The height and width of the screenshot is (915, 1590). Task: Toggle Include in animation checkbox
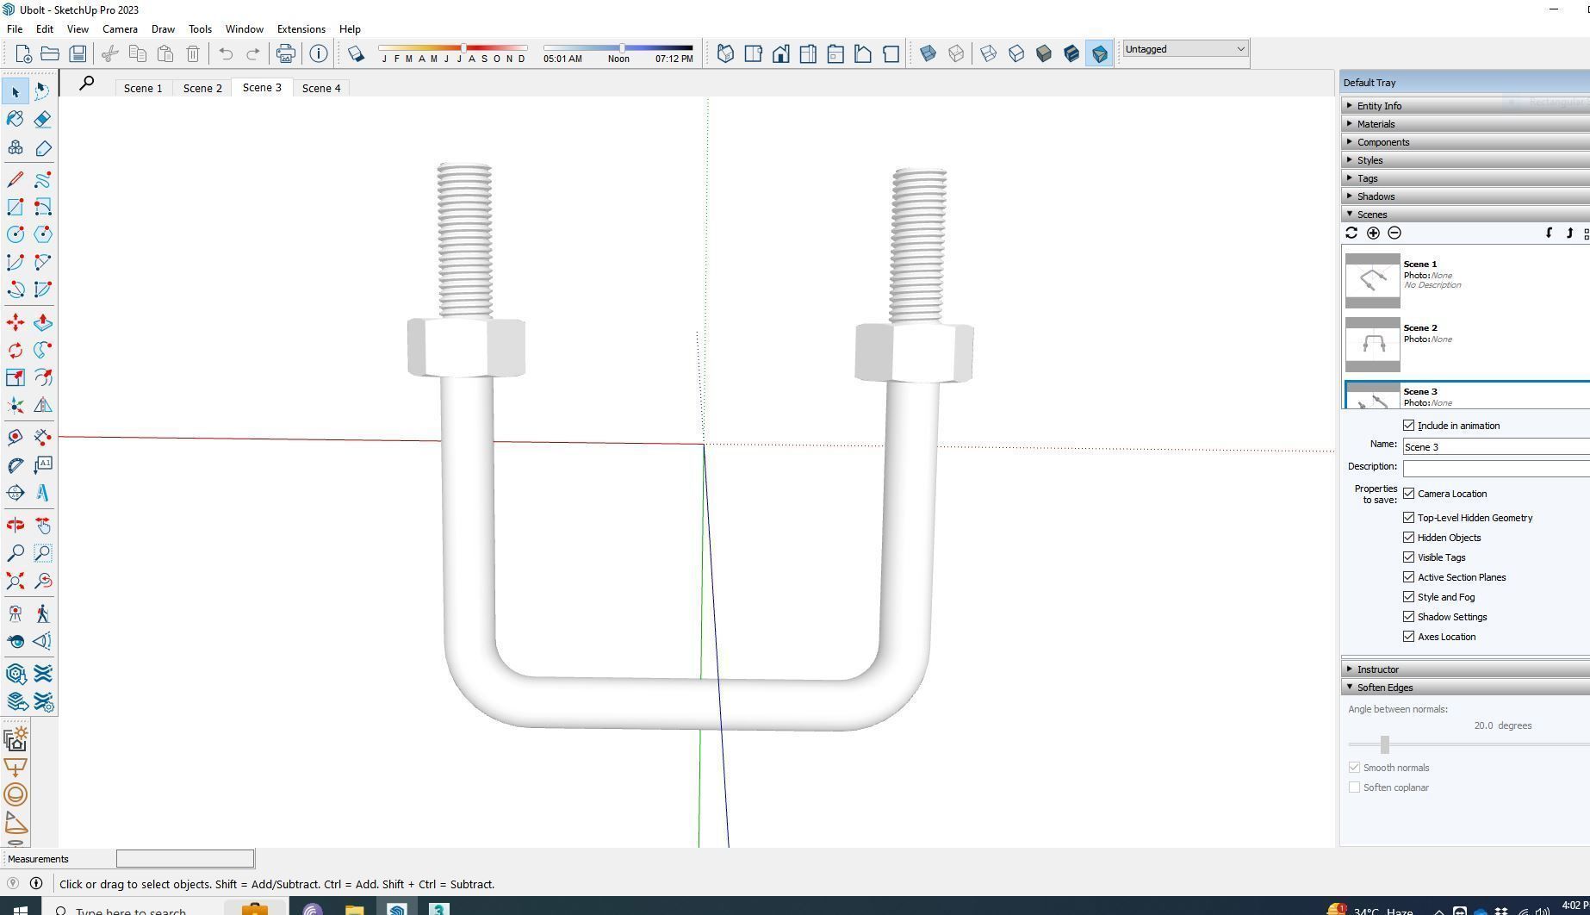point(1409,426)
